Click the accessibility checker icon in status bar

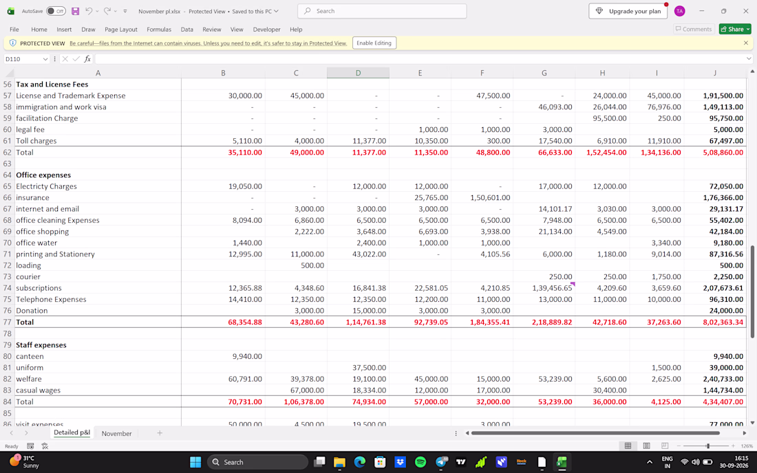(x=45, y=446)
